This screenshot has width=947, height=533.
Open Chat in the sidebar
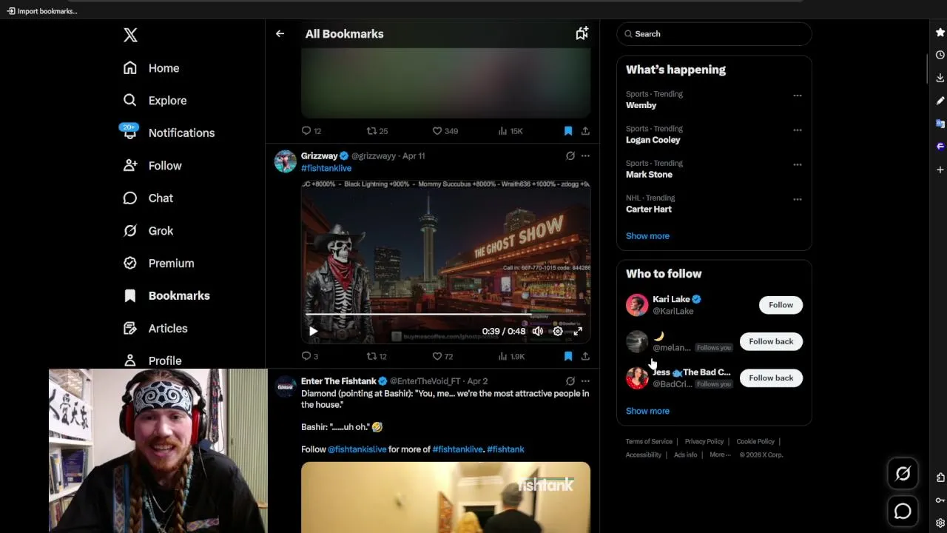(148, 198)
